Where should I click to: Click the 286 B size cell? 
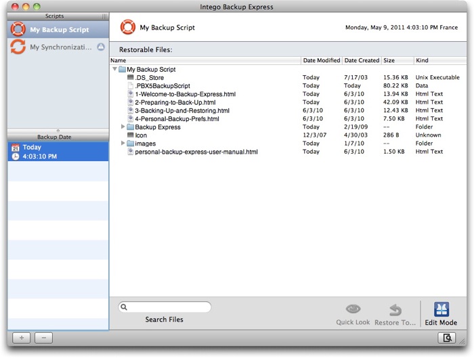[x=391, y=135]
